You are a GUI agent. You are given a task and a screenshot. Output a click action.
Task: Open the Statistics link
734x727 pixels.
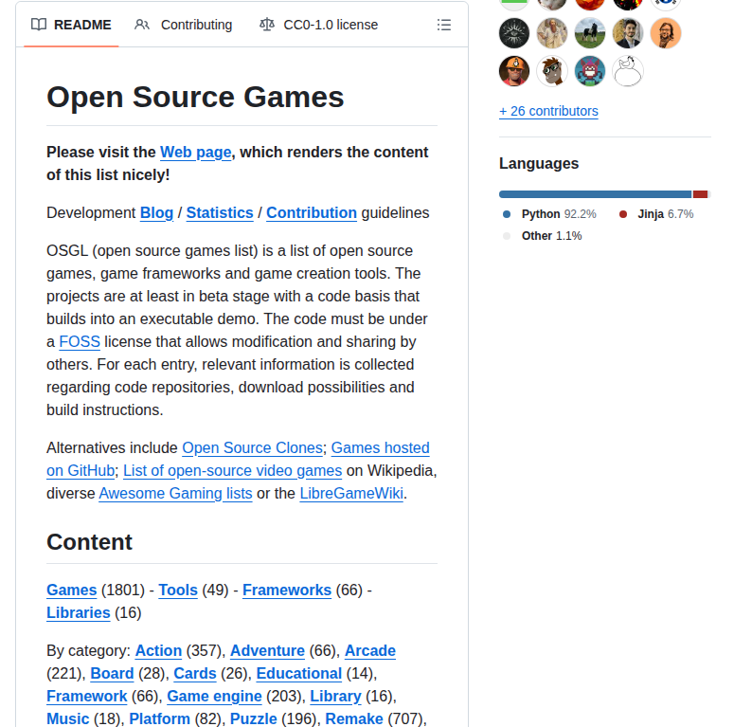[x=220, y=212]
